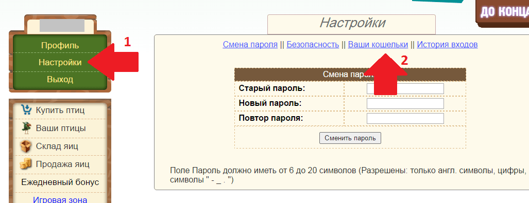
Task: Open Ваши кошельки settings link
Action: click(378, 44)
